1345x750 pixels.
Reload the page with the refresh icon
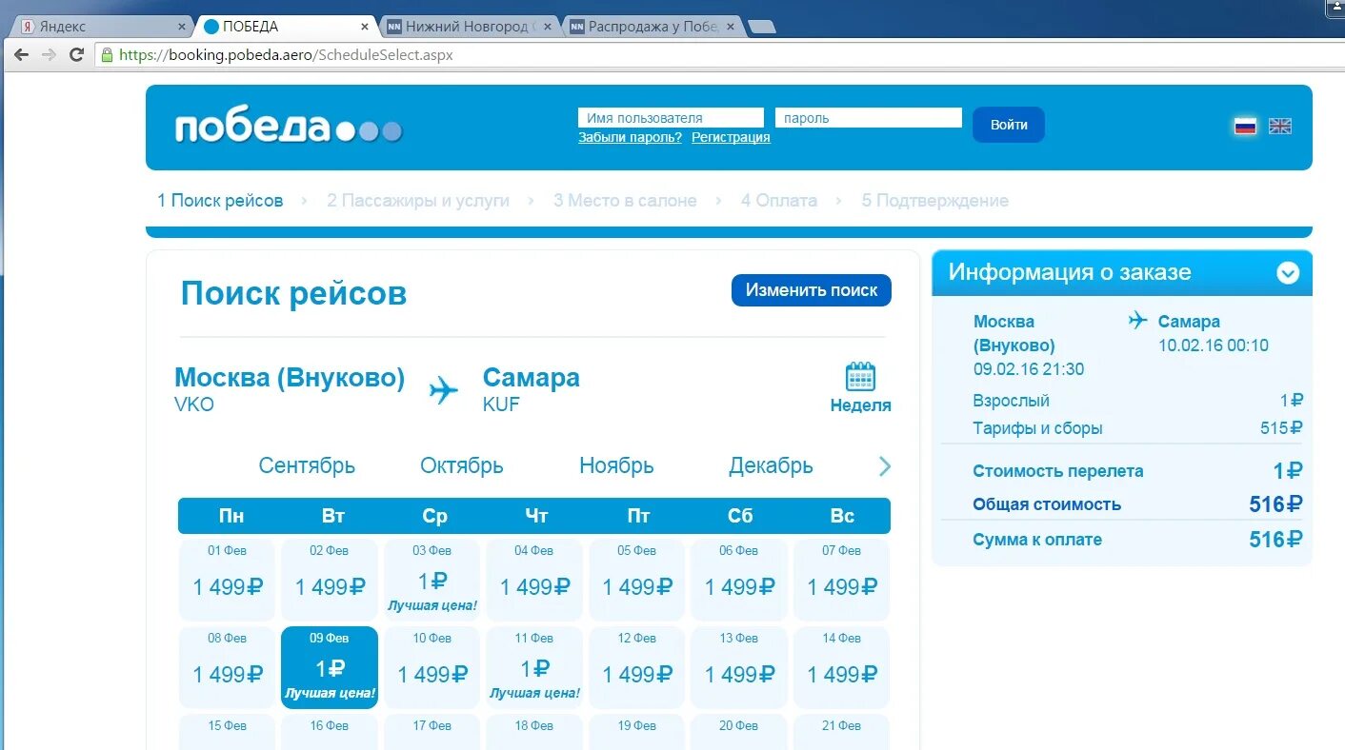pos(77,54)
